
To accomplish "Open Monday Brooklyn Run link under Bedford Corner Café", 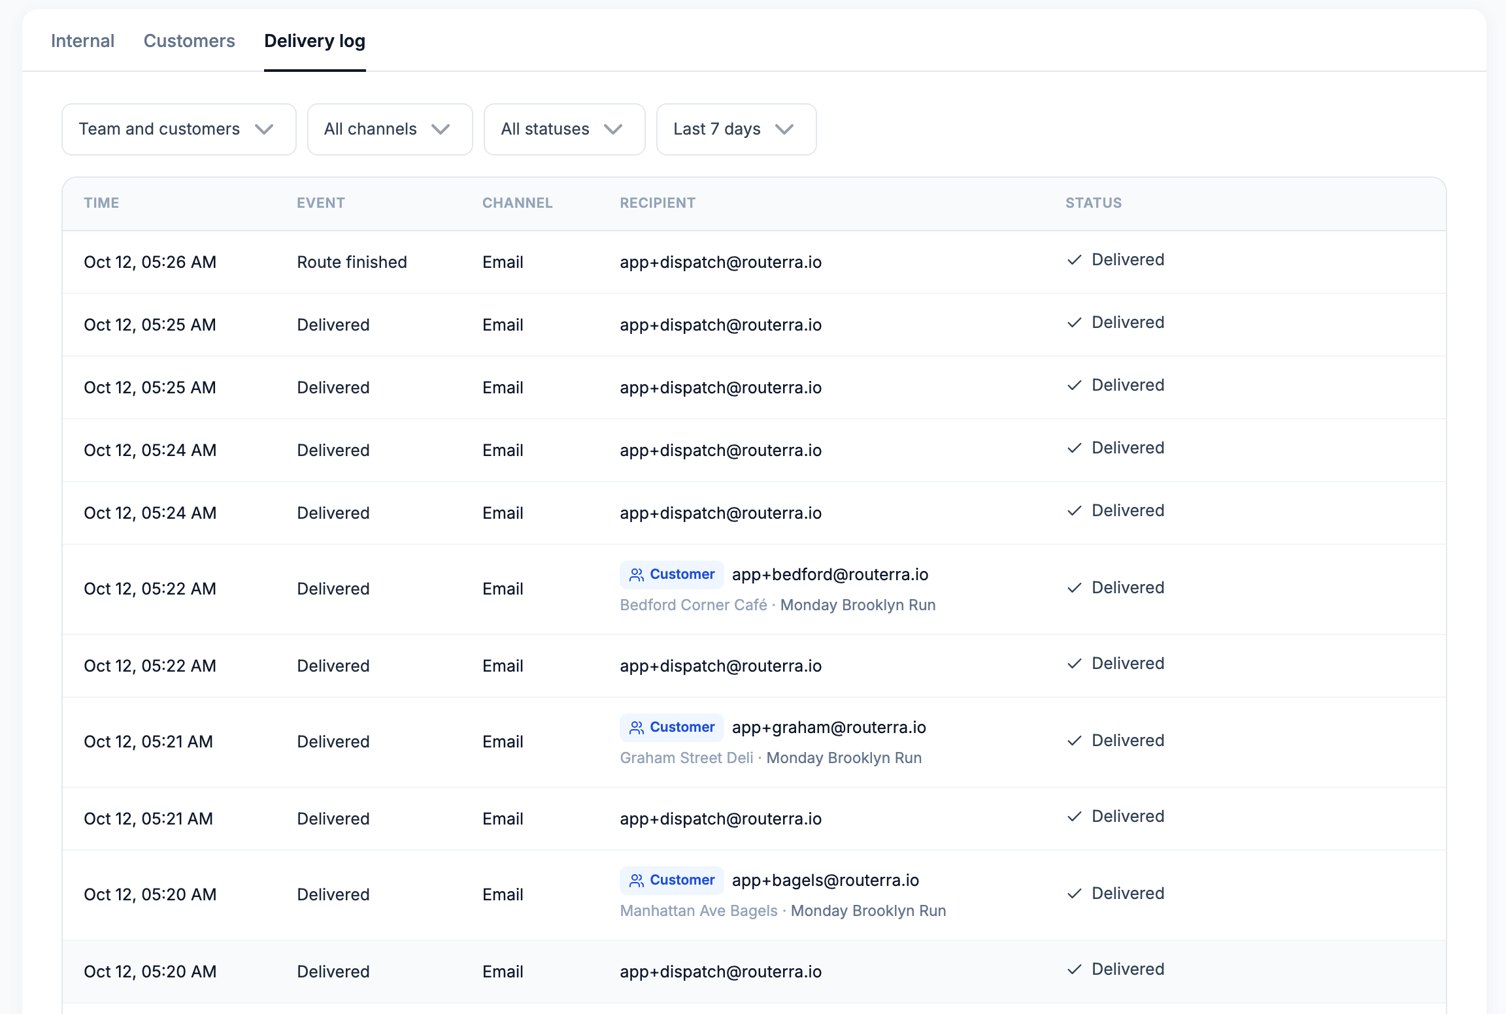I will point(858,605).
